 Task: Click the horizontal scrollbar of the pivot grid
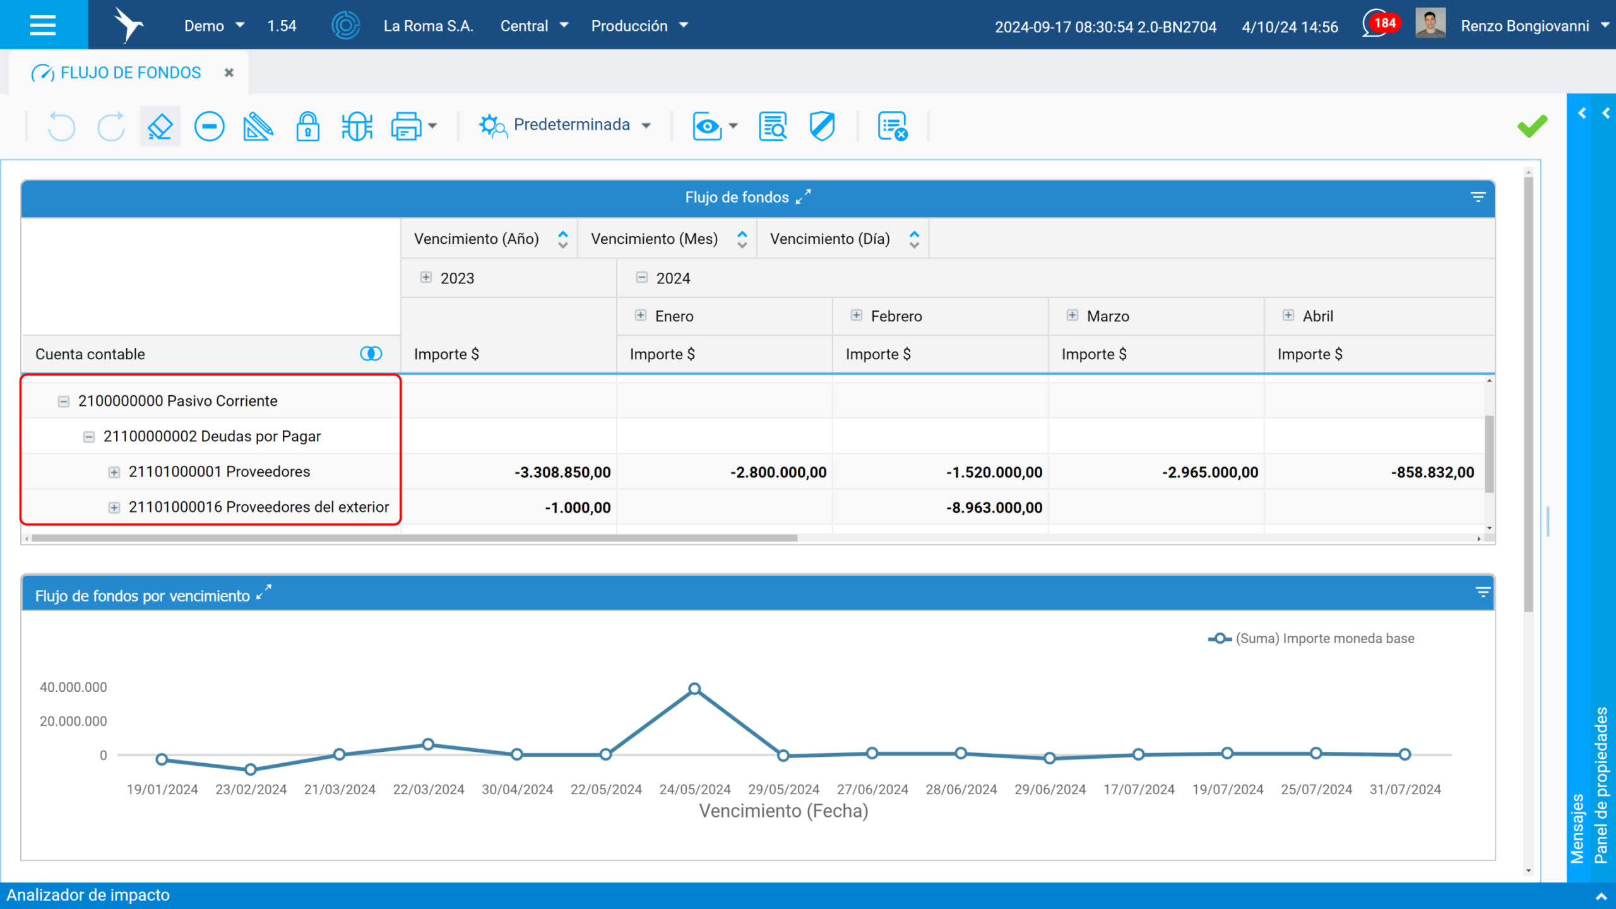(x=414, y=538)
